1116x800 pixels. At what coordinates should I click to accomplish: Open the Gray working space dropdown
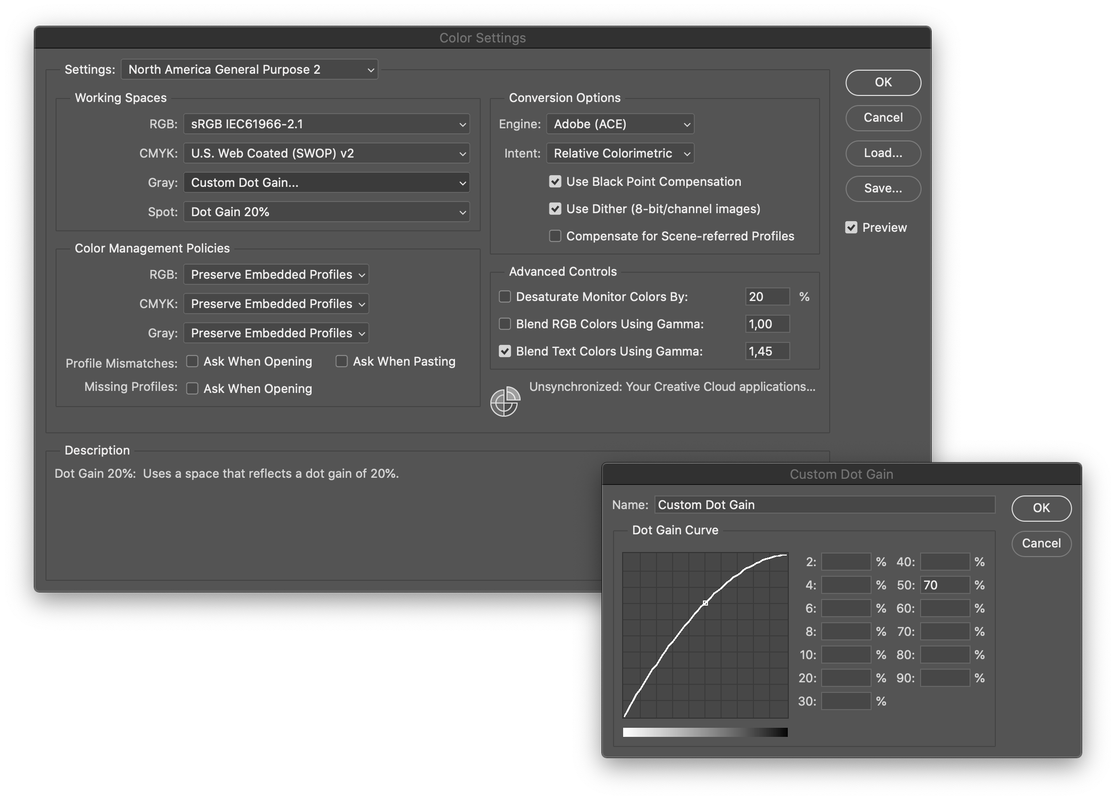[x=326, y=182]
